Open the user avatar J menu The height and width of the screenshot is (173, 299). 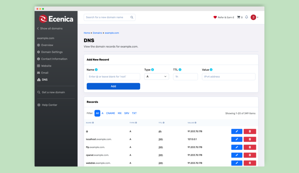tap(254, 17)
